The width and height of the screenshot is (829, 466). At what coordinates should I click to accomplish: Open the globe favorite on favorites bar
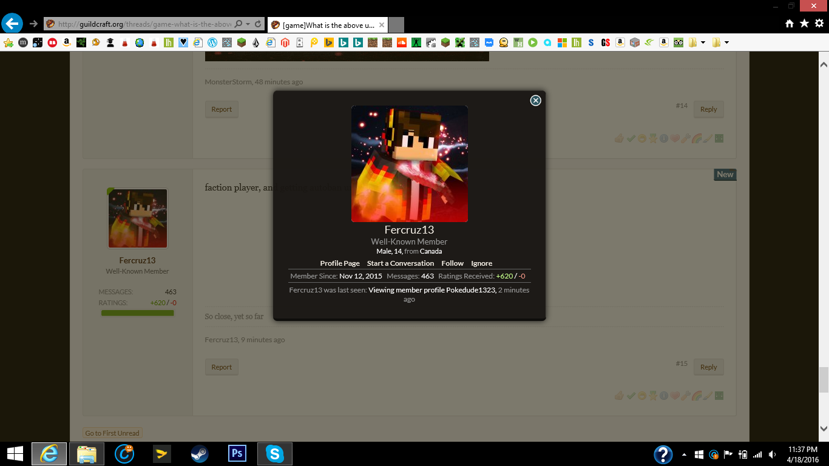(x=140, y=42)
